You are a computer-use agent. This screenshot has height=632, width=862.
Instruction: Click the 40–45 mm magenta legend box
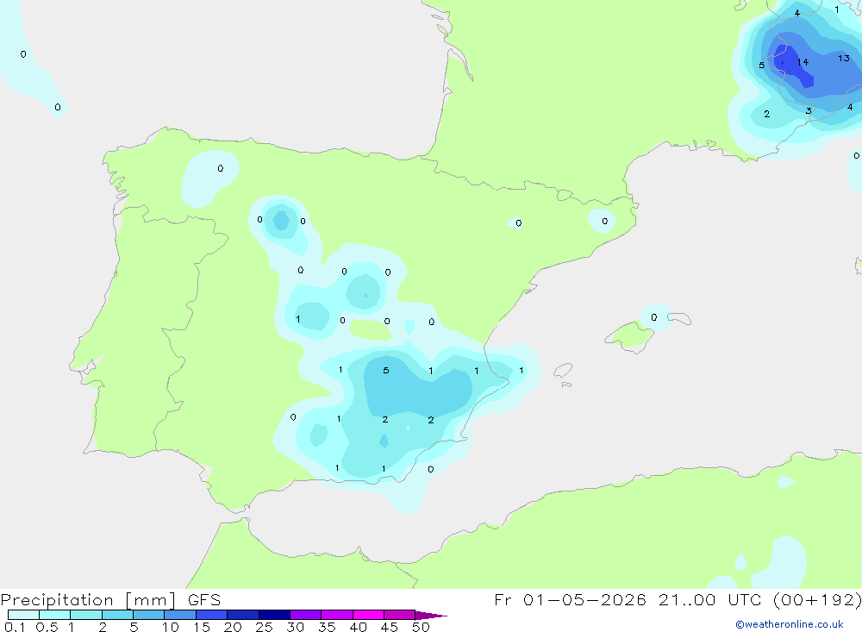click(x=368, y=615)
